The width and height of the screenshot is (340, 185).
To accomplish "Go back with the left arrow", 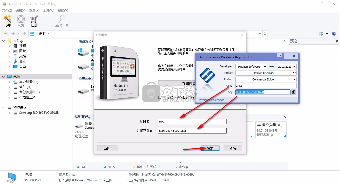I will [x=6, y=34].
